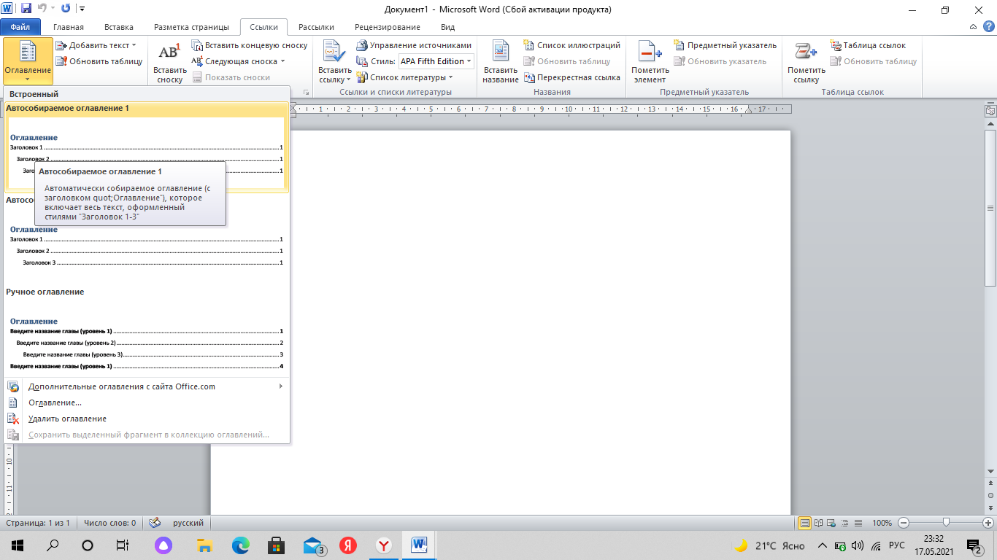Toggle the ruler button above the scrollbar
997x560 pixels.
tap(990, 112)
